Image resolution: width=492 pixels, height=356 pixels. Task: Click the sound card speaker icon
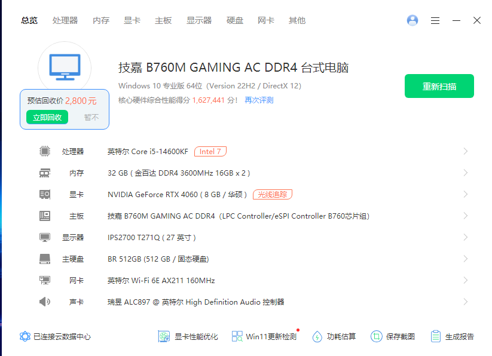(45, 302)
